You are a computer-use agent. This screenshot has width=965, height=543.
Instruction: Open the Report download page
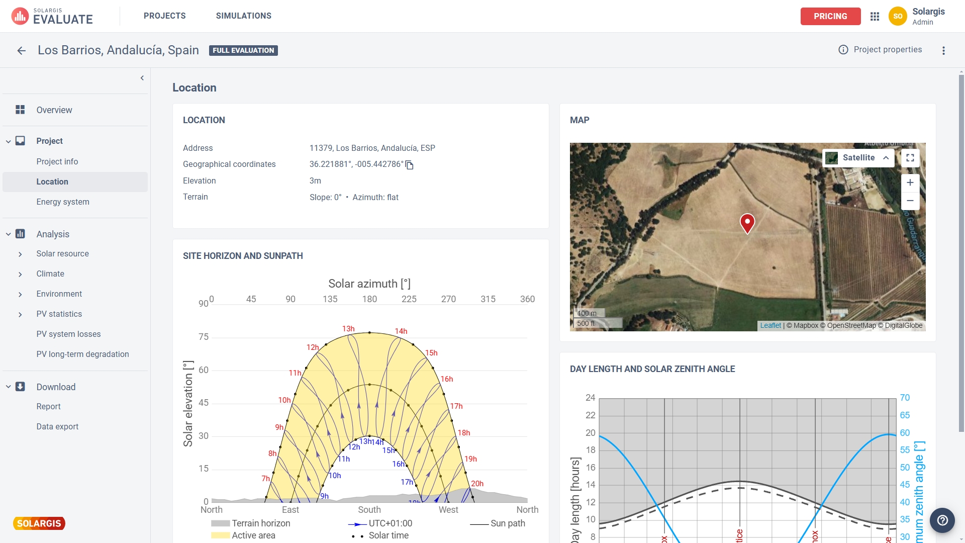(48, 407)
